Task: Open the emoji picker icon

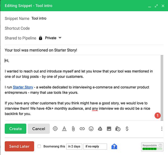Action: pyautogui.click(x=91, y=129)
